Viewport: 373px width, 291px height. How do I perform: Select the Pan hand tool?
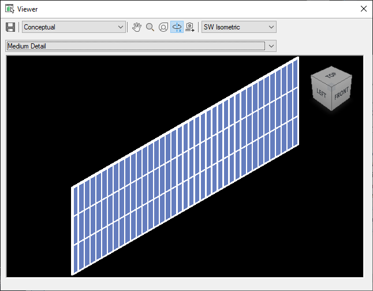click(137, 27)
